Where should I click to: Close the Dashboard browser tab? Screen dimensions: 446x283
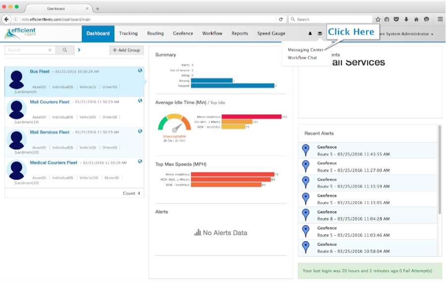coord(87,9)
